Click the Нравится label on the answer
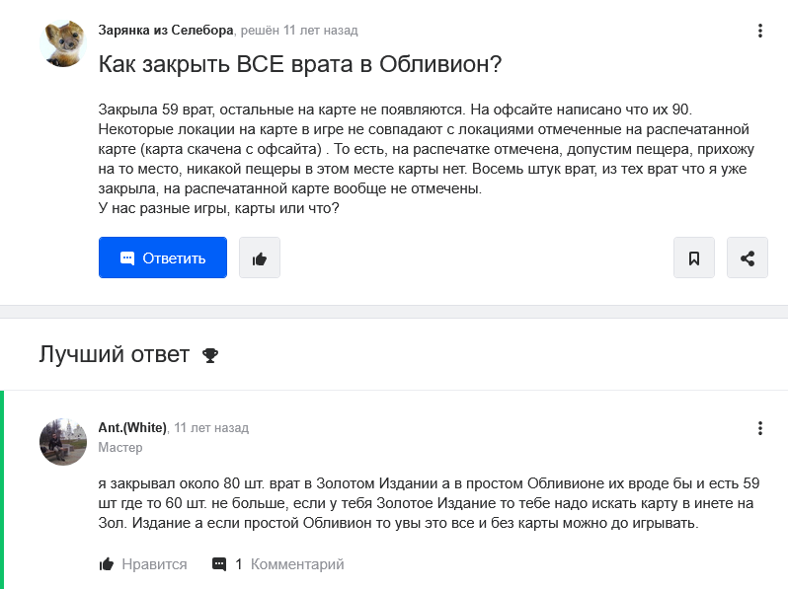Image resolution: width=788 pixels, height=589 pixels. coord(154,564)
